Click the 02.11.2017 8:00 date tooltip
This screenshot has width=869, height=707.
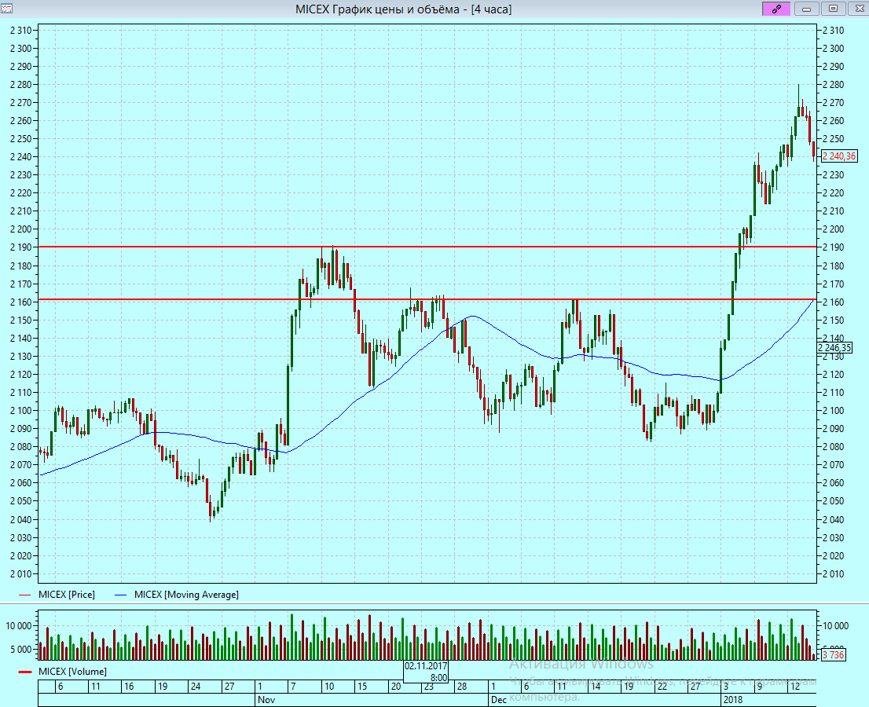(426, 672)
